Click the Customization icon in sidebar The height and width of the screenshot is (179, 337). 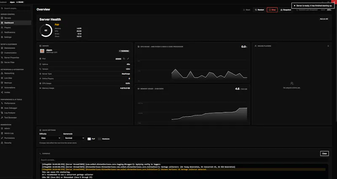click(2, 53)
